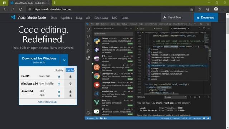
Task: Open the browser profile avatar
Action: point(216,9)
